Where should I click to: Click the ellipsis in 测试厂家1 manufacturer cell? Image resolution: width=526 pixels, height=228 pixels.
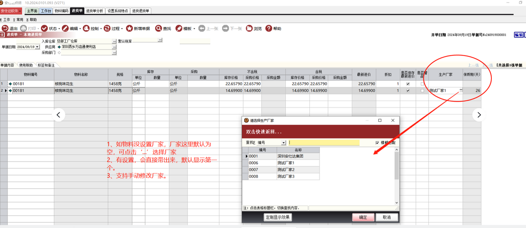pos(461,90)
